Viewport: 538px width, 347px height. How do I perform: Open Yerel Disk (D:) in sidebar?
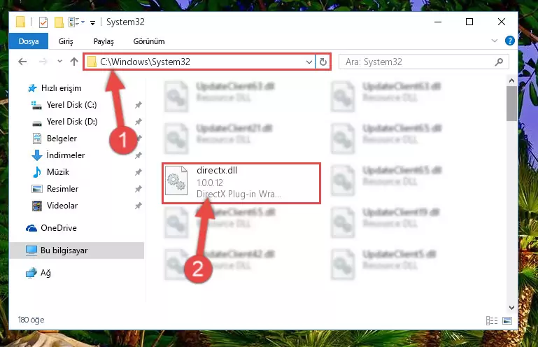(72, 122)
